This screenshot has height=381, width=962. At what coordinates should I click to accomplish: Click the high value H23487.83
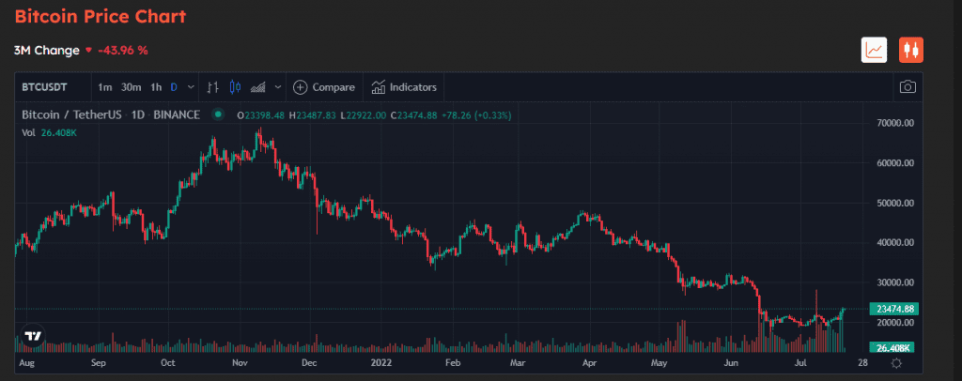point(313,114)
